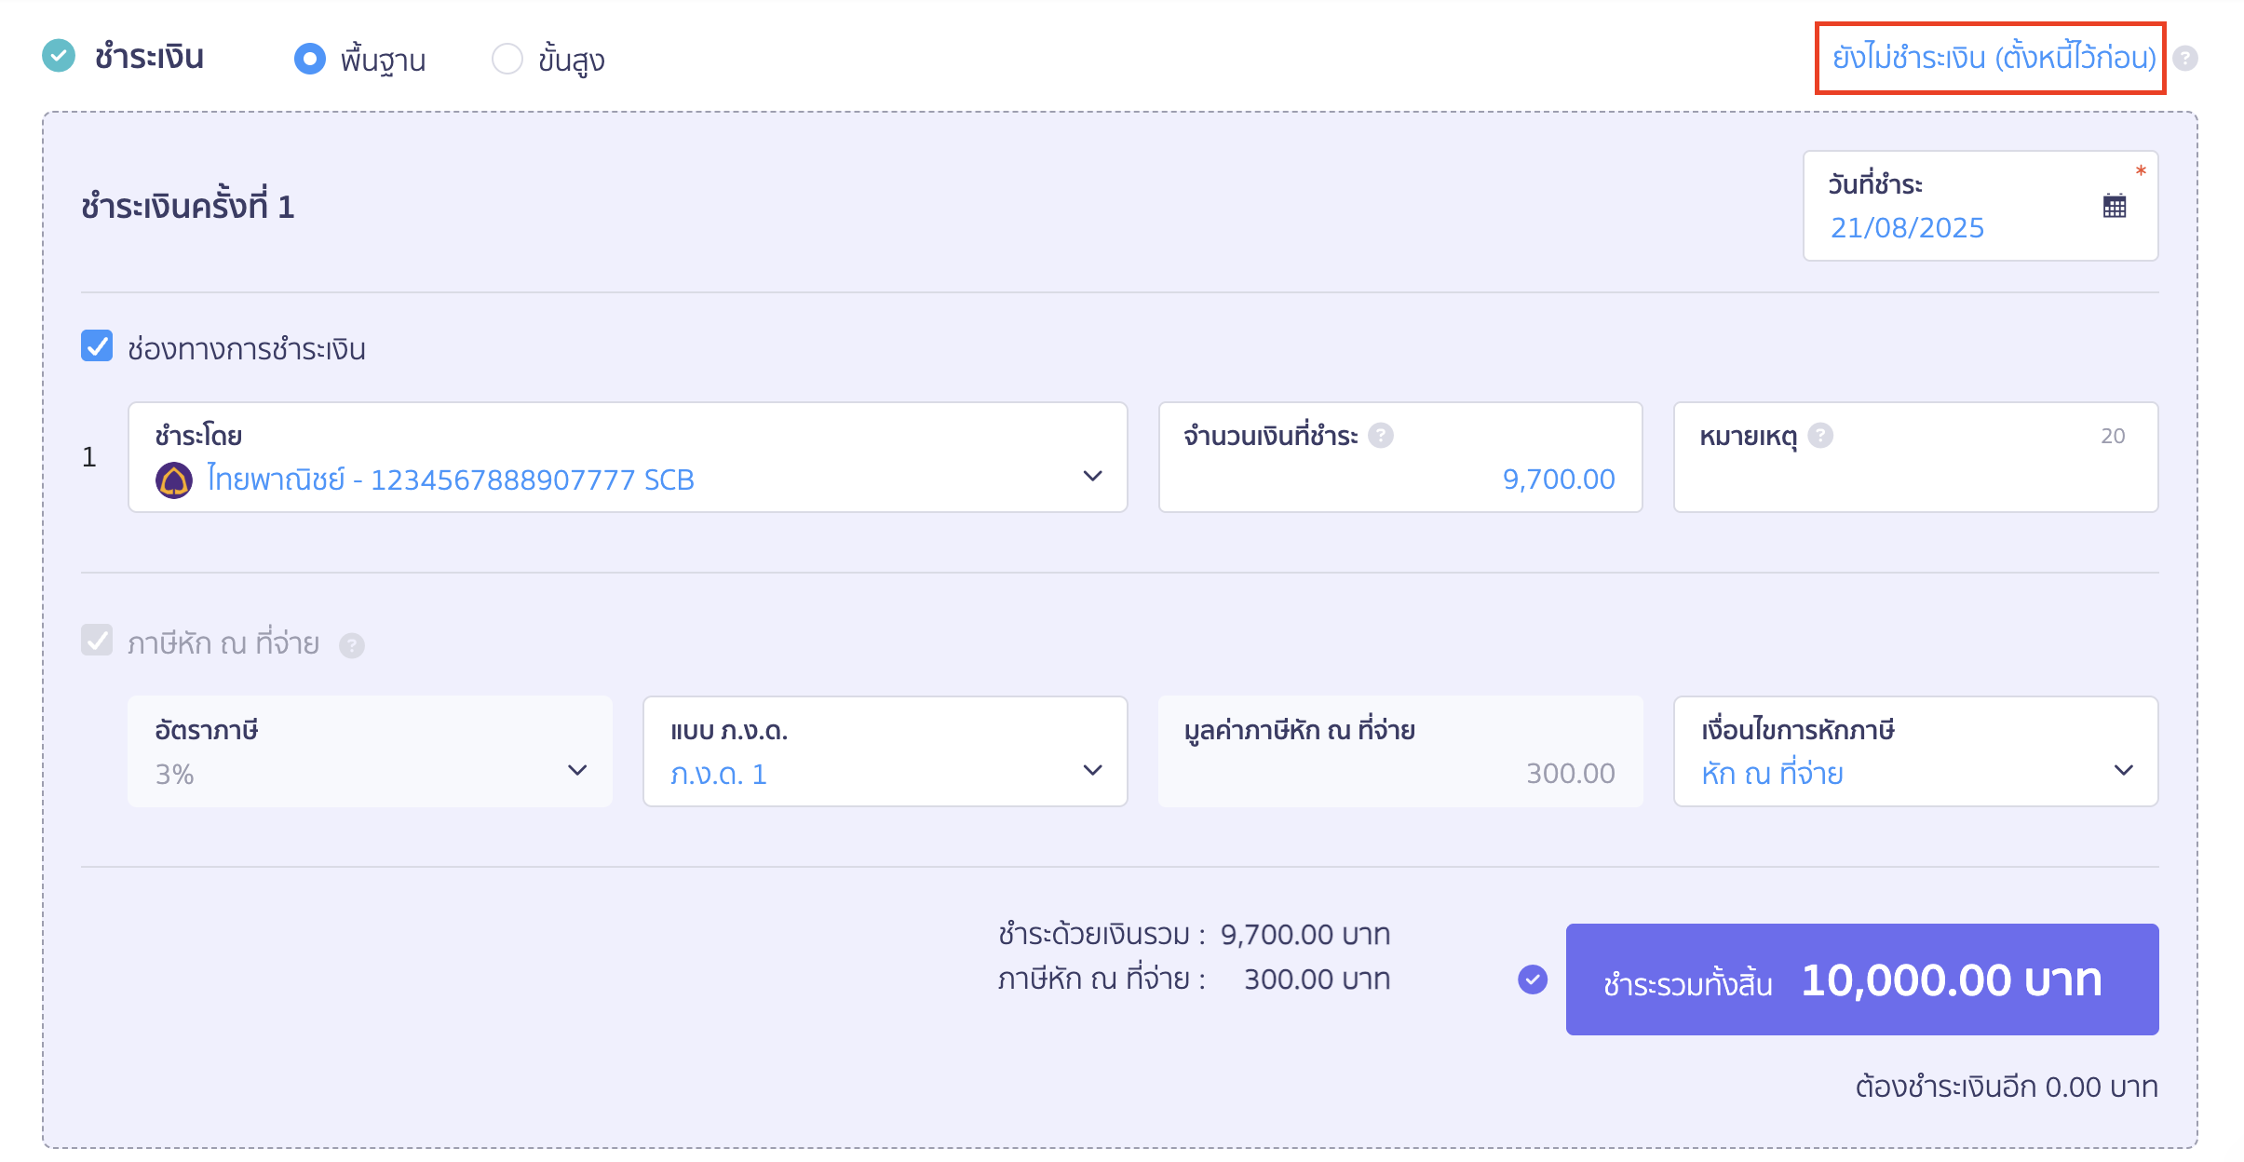Open help icon beside จำนวนเงินที่ชำระ

1381,435
